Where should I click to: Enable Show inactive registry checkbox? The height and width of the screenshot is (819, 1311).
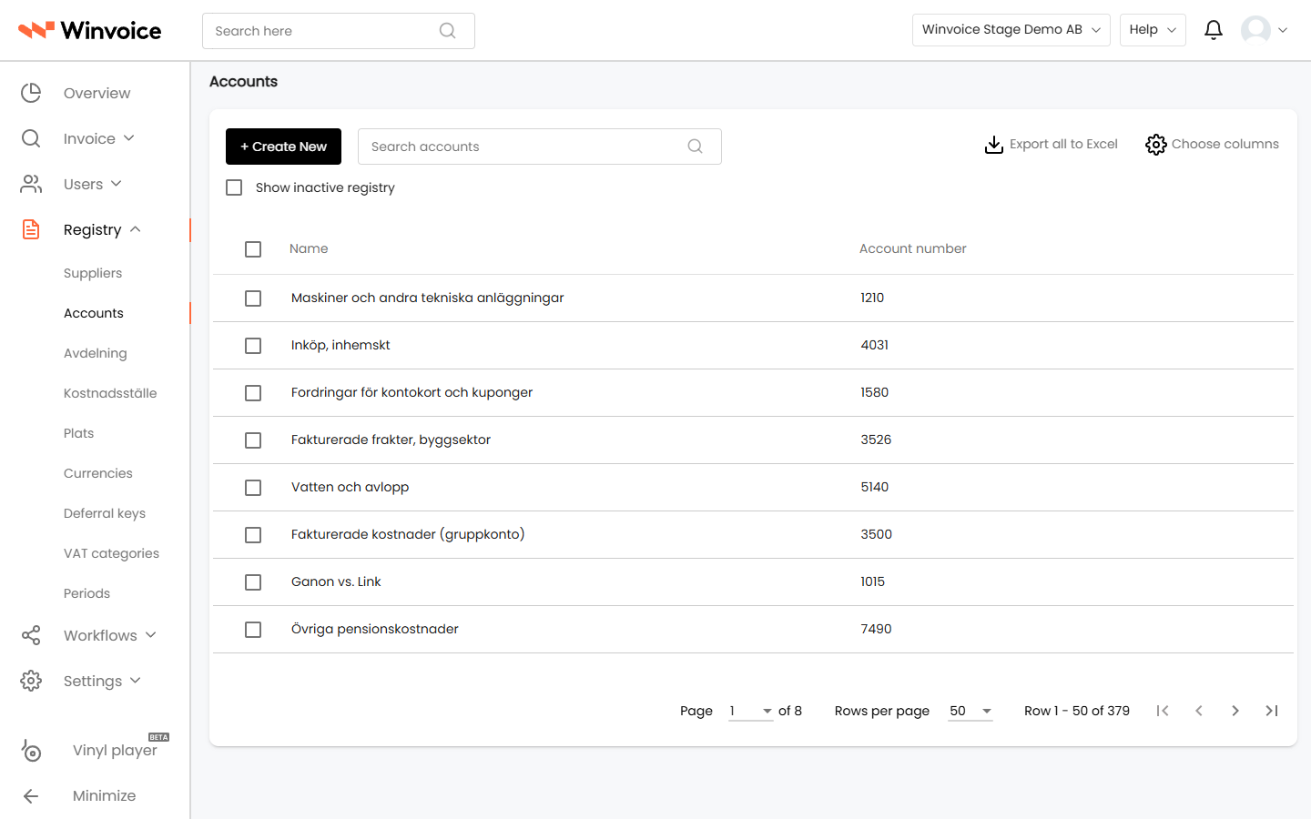click(234, 187)
